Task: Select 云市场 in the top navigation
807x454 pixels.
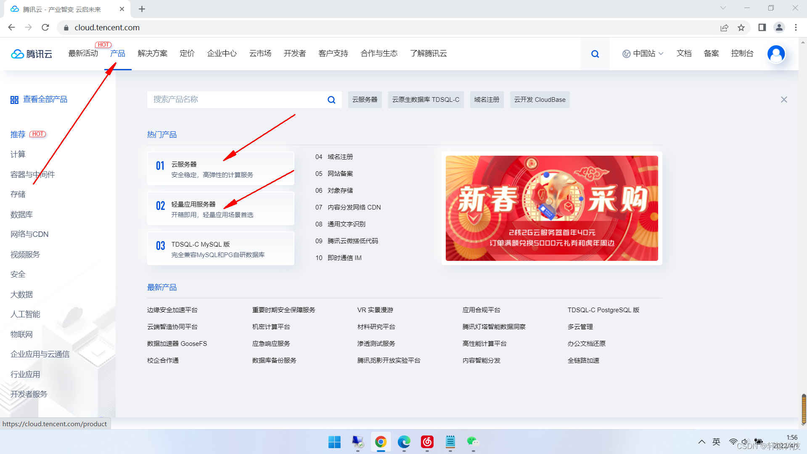Action: 260,53
